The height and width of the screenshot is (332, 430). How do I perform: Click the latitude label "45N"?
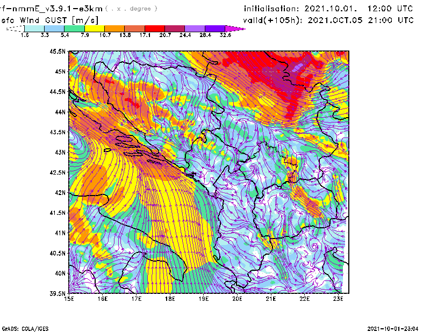click(60, 71)
